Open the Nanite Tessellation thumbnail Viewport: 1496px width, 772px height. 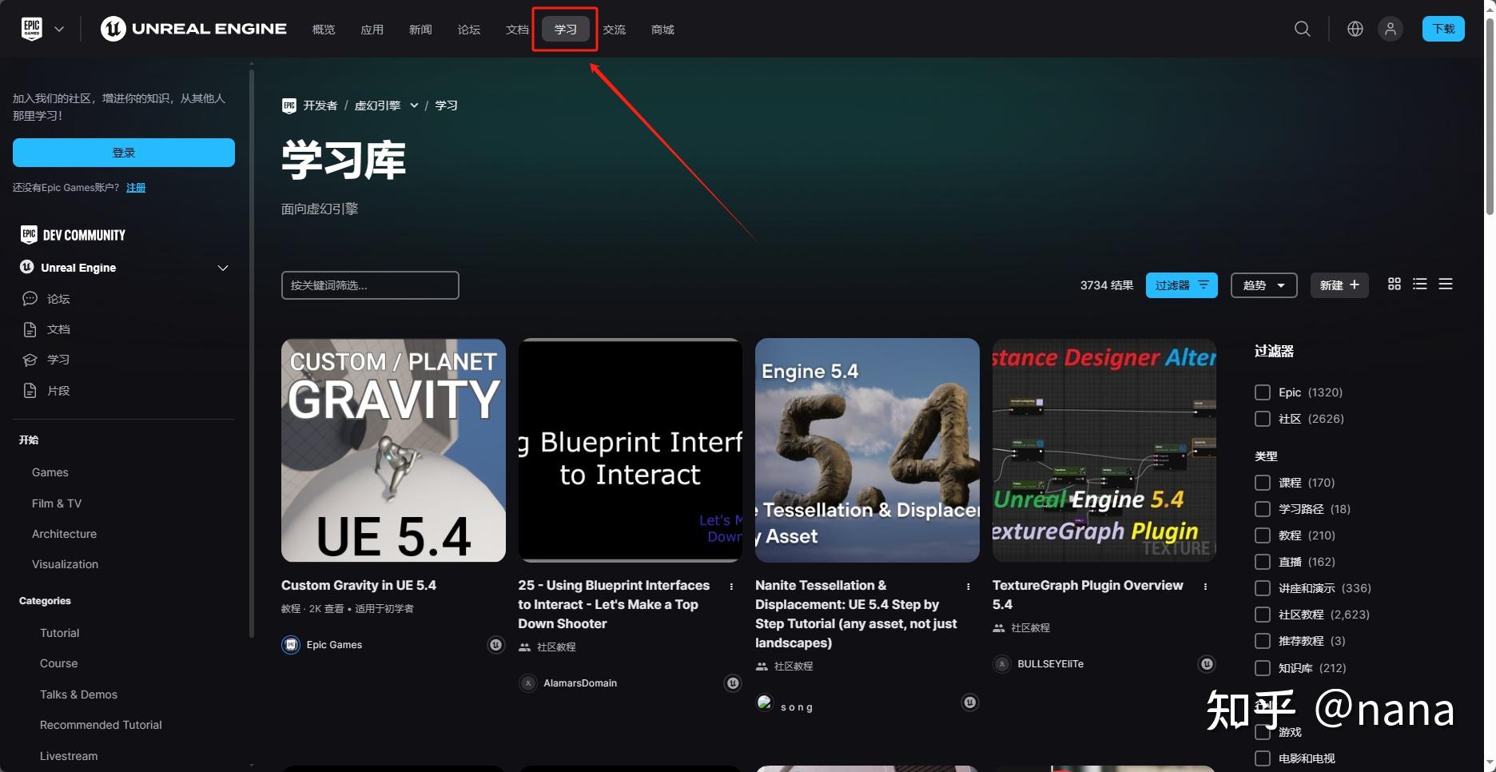(867, 450)
